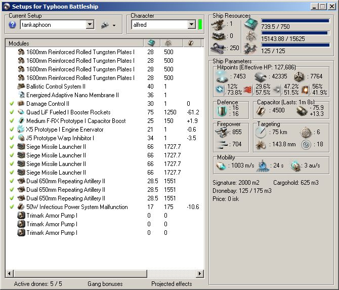Click the Ballistic Control System II module icon
339x290 pixels.
click(x=21, y=87)
